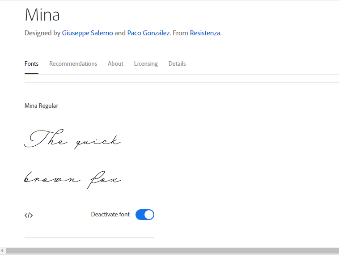Screen dimensions: 339x258
Task: Click "brown fox" sample text line
Action: [72, 180]
